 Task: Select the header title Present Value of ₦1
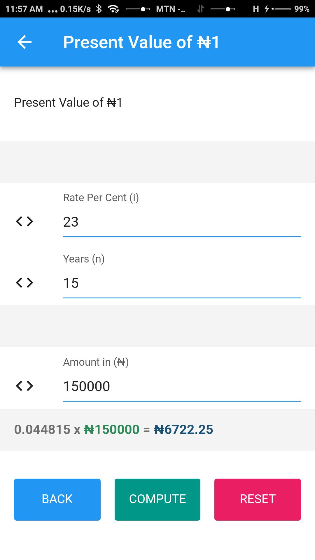141,42
